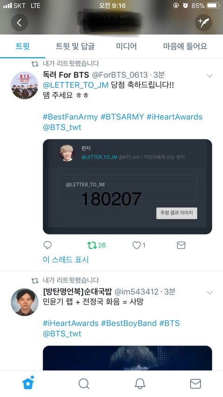This screenshot has width=223, height=397.
Task: Undo the retweet with 26 count
Action: 96,245
